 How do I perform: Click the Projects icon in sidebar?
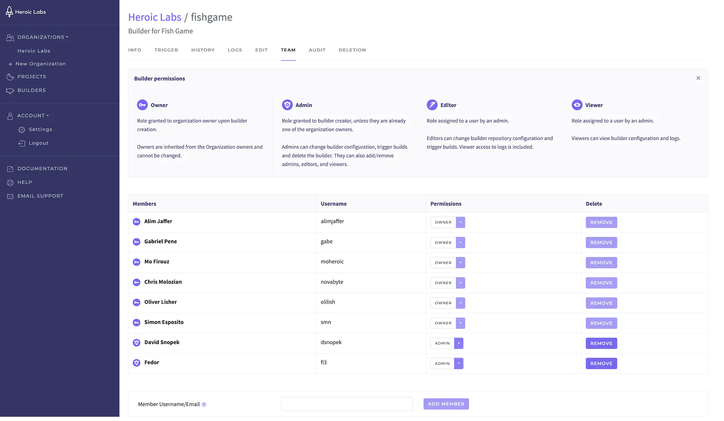pos(10,77)
